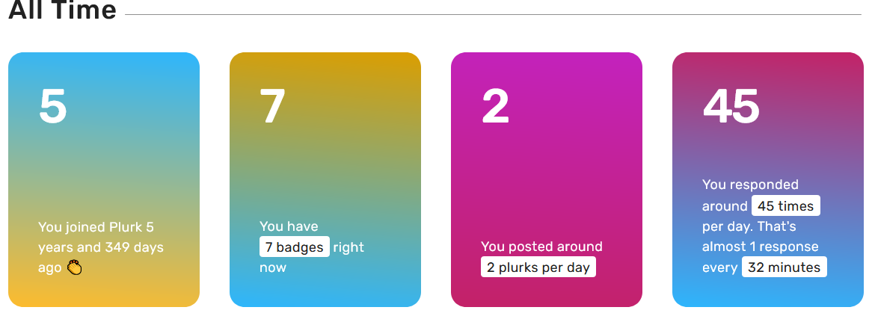Click the "almost 1 response" text
The width and height of the screenshot is (872, 319).
click(761, 247)
